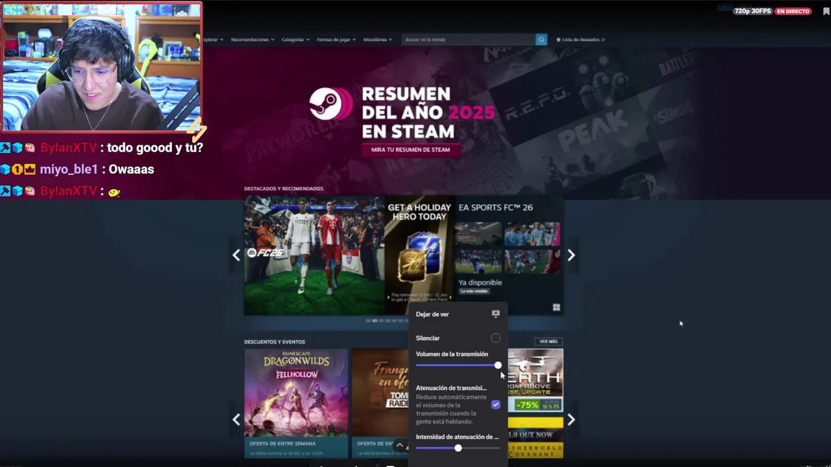Open the Tomb Raider franchise sale card

click(x=380, y=403)
